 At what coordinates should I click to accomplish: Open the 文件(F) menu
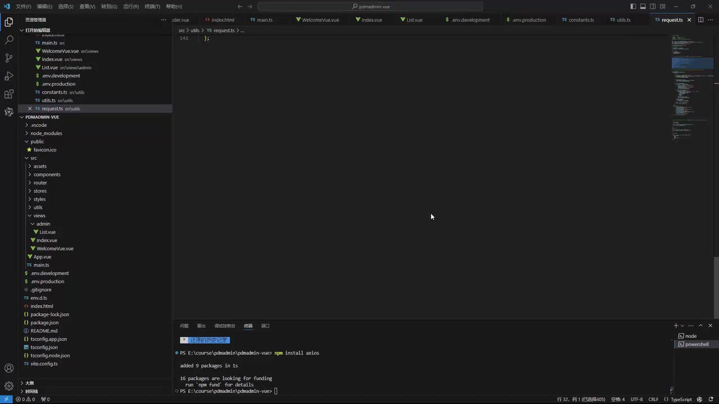pyautogui.click(x=24, y=7)
